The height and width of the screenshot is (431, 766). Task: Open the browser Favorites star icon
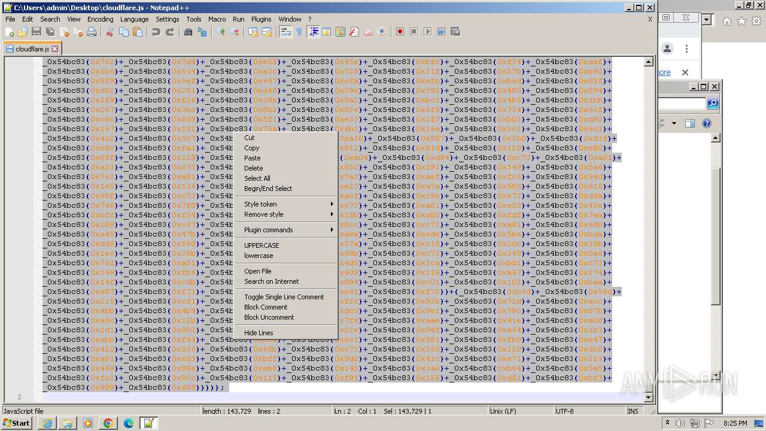tap(741, 21)
